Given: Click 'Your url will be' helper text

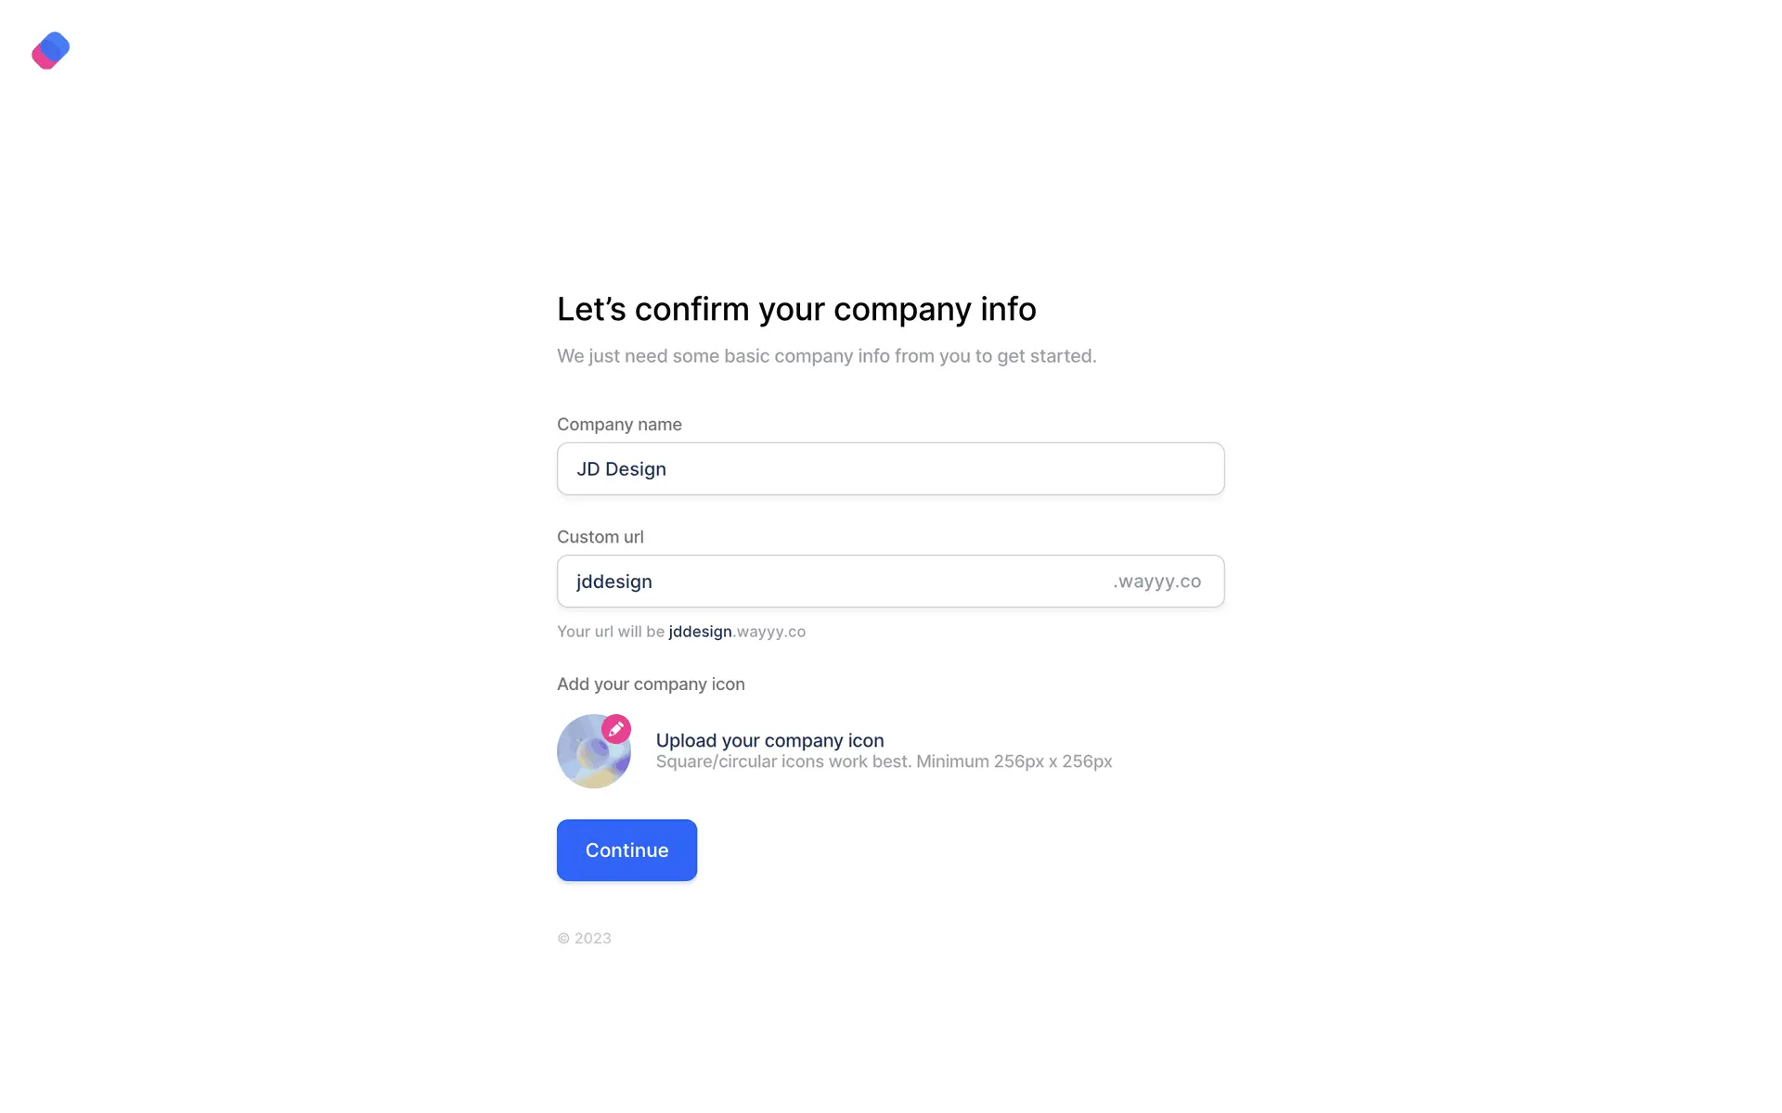Looking at the screenshot, I should (610, 632).
